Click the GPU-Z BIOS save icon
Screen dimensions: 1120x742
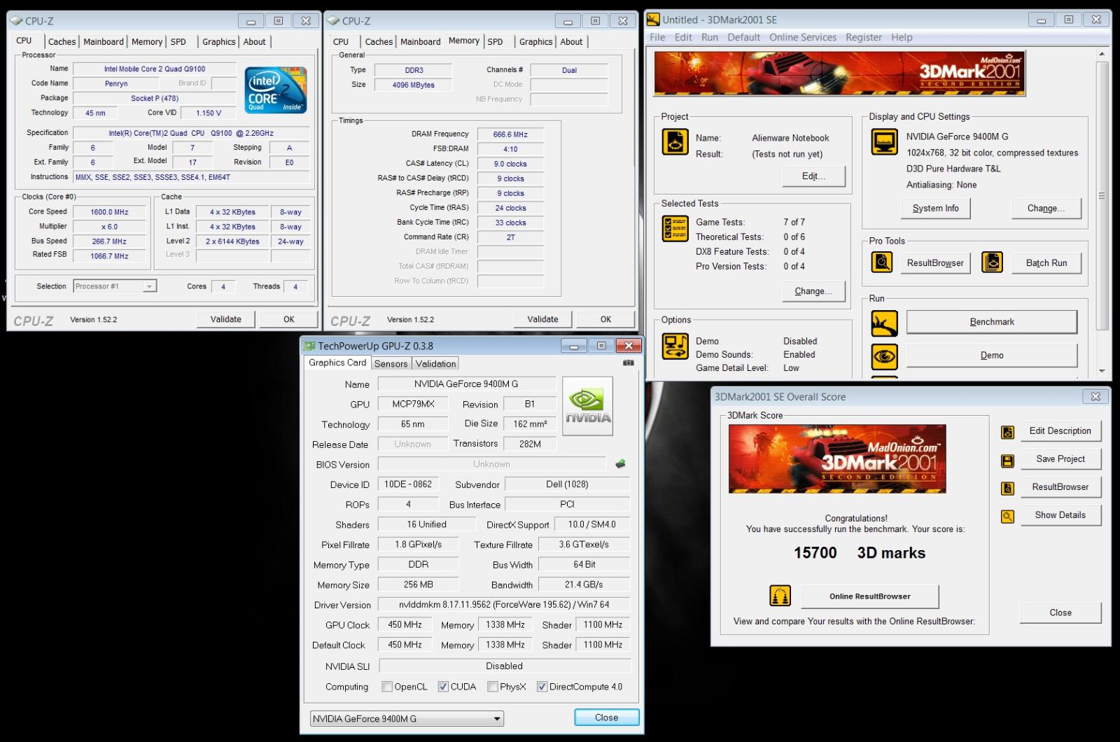pos(620,463)
